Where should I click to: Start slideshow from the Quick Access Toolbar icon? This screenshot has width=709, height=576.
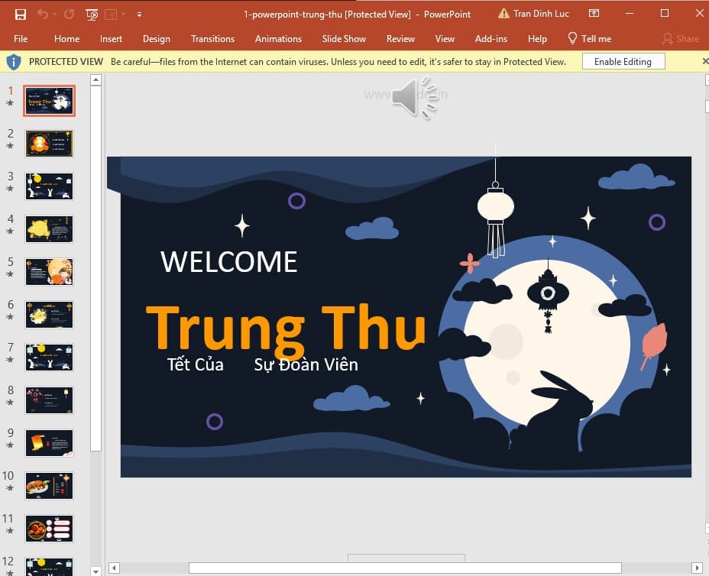(x=92, y=14)
